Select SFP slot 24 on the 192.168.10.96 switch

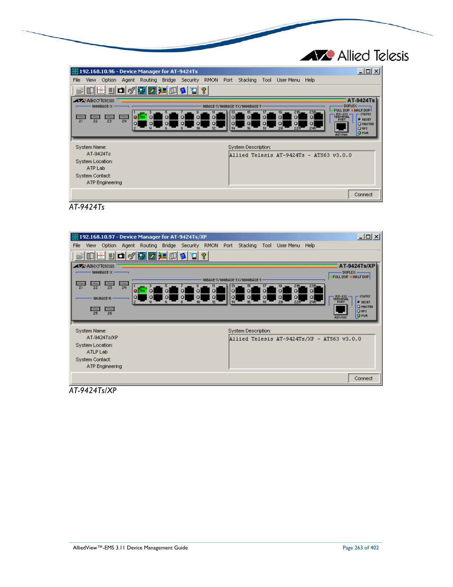pos(124,116)
